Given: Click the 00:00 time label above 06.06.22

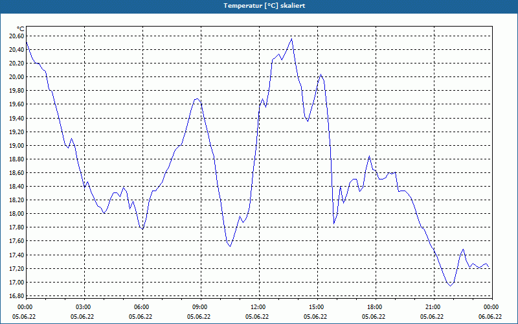Looking at the screenshot, I should (x=492, y=307).
